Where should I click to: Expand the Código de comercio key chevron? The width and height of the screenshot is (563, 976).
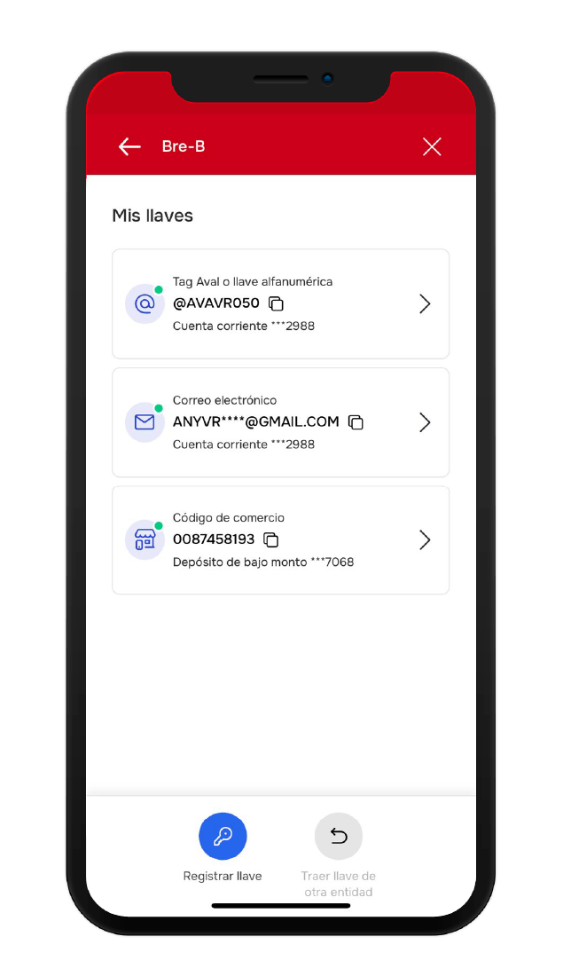tap(425, 539)
